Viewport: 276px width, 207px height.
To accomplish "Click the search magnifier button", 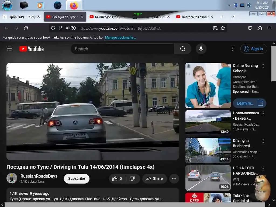I will tap(183, 49).
